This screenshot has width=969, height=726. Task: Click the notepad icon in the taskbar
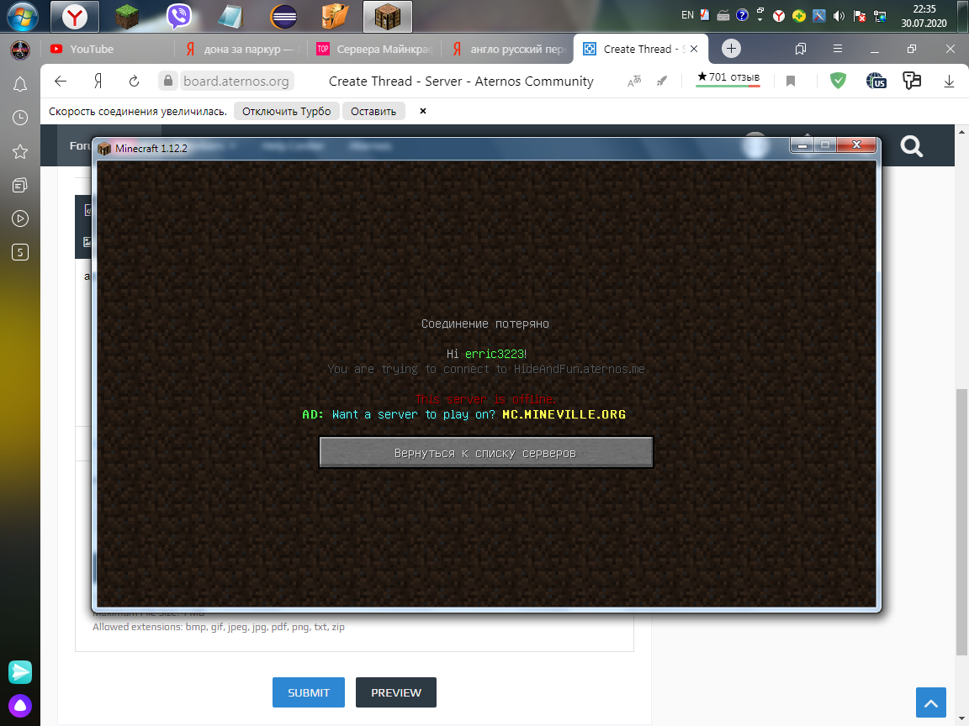[231, 17]
